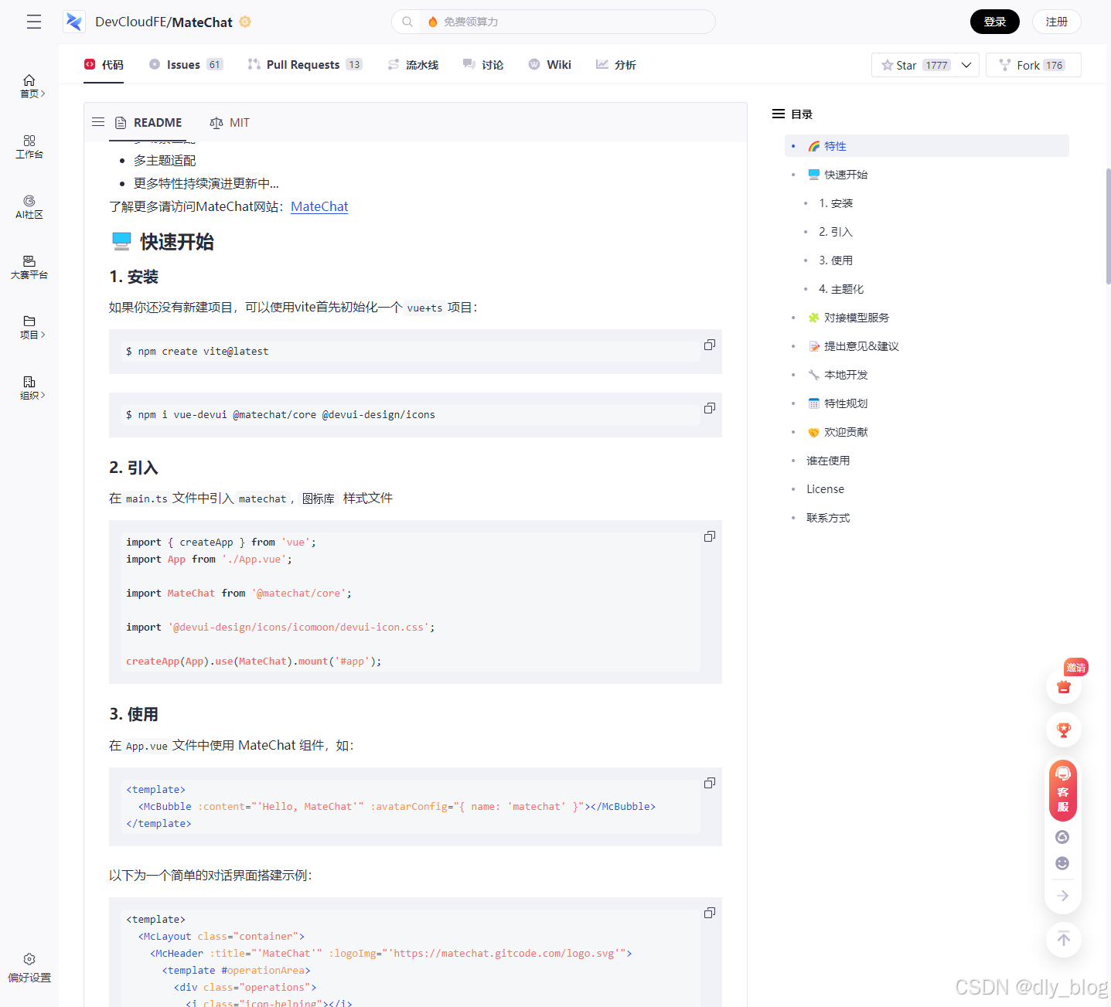This screenshot has height=1007, width=1111.
Task: Select the MIT license tab
Action: pyautogui.click(x=230, y=122)
